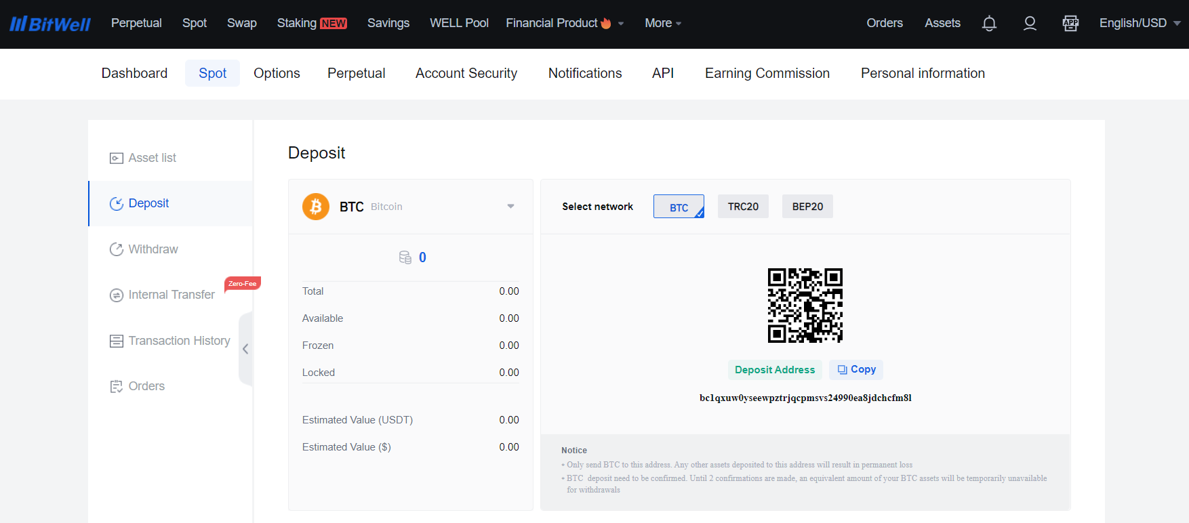This screenshot has width=1189, height=523.
Task: Open Staking in top navigation
Action: coord(297,23)
